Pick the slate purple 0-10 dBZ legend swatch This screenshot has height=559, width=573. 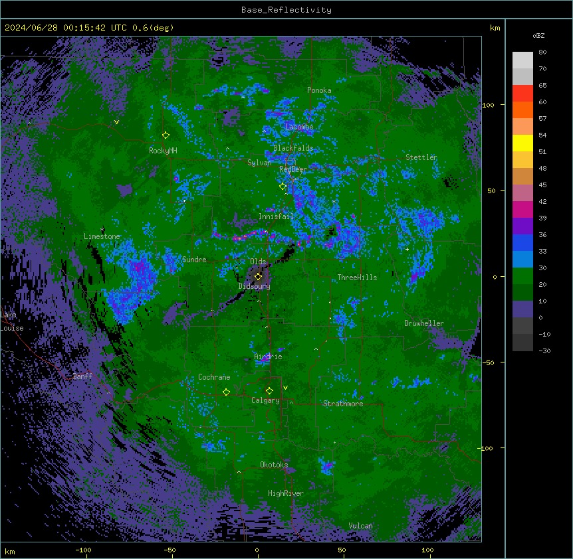click(522, 309)
